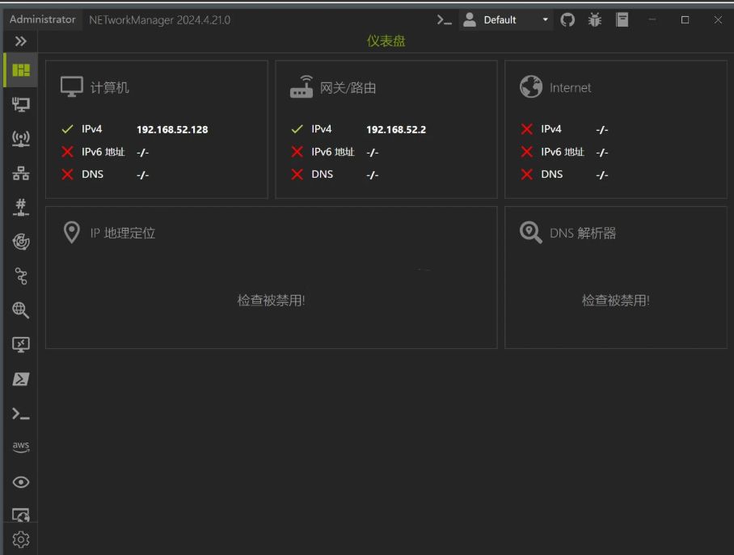
Task: Click the 检查被禁用! text in IP 地理定位 panel
Action: [271, 300]
